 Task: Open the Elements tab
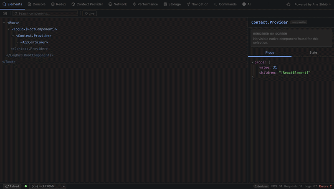click(13, 4)
